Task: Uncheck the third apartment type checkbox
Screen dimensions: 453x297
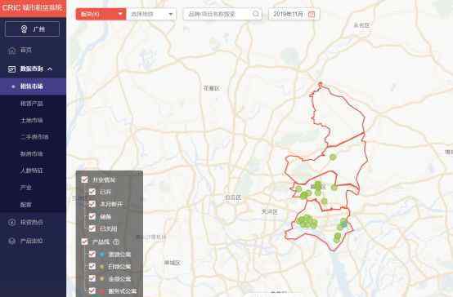Action: [x=92, y=278]
